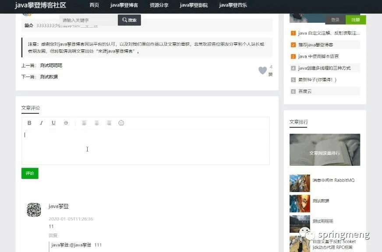382x252 pixels.
Task: Open 测试呃呃呃 ranking thumbnail
Action: 300,224
